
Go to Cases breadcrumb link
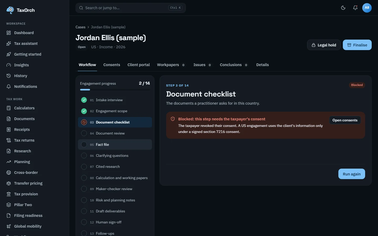81,27
